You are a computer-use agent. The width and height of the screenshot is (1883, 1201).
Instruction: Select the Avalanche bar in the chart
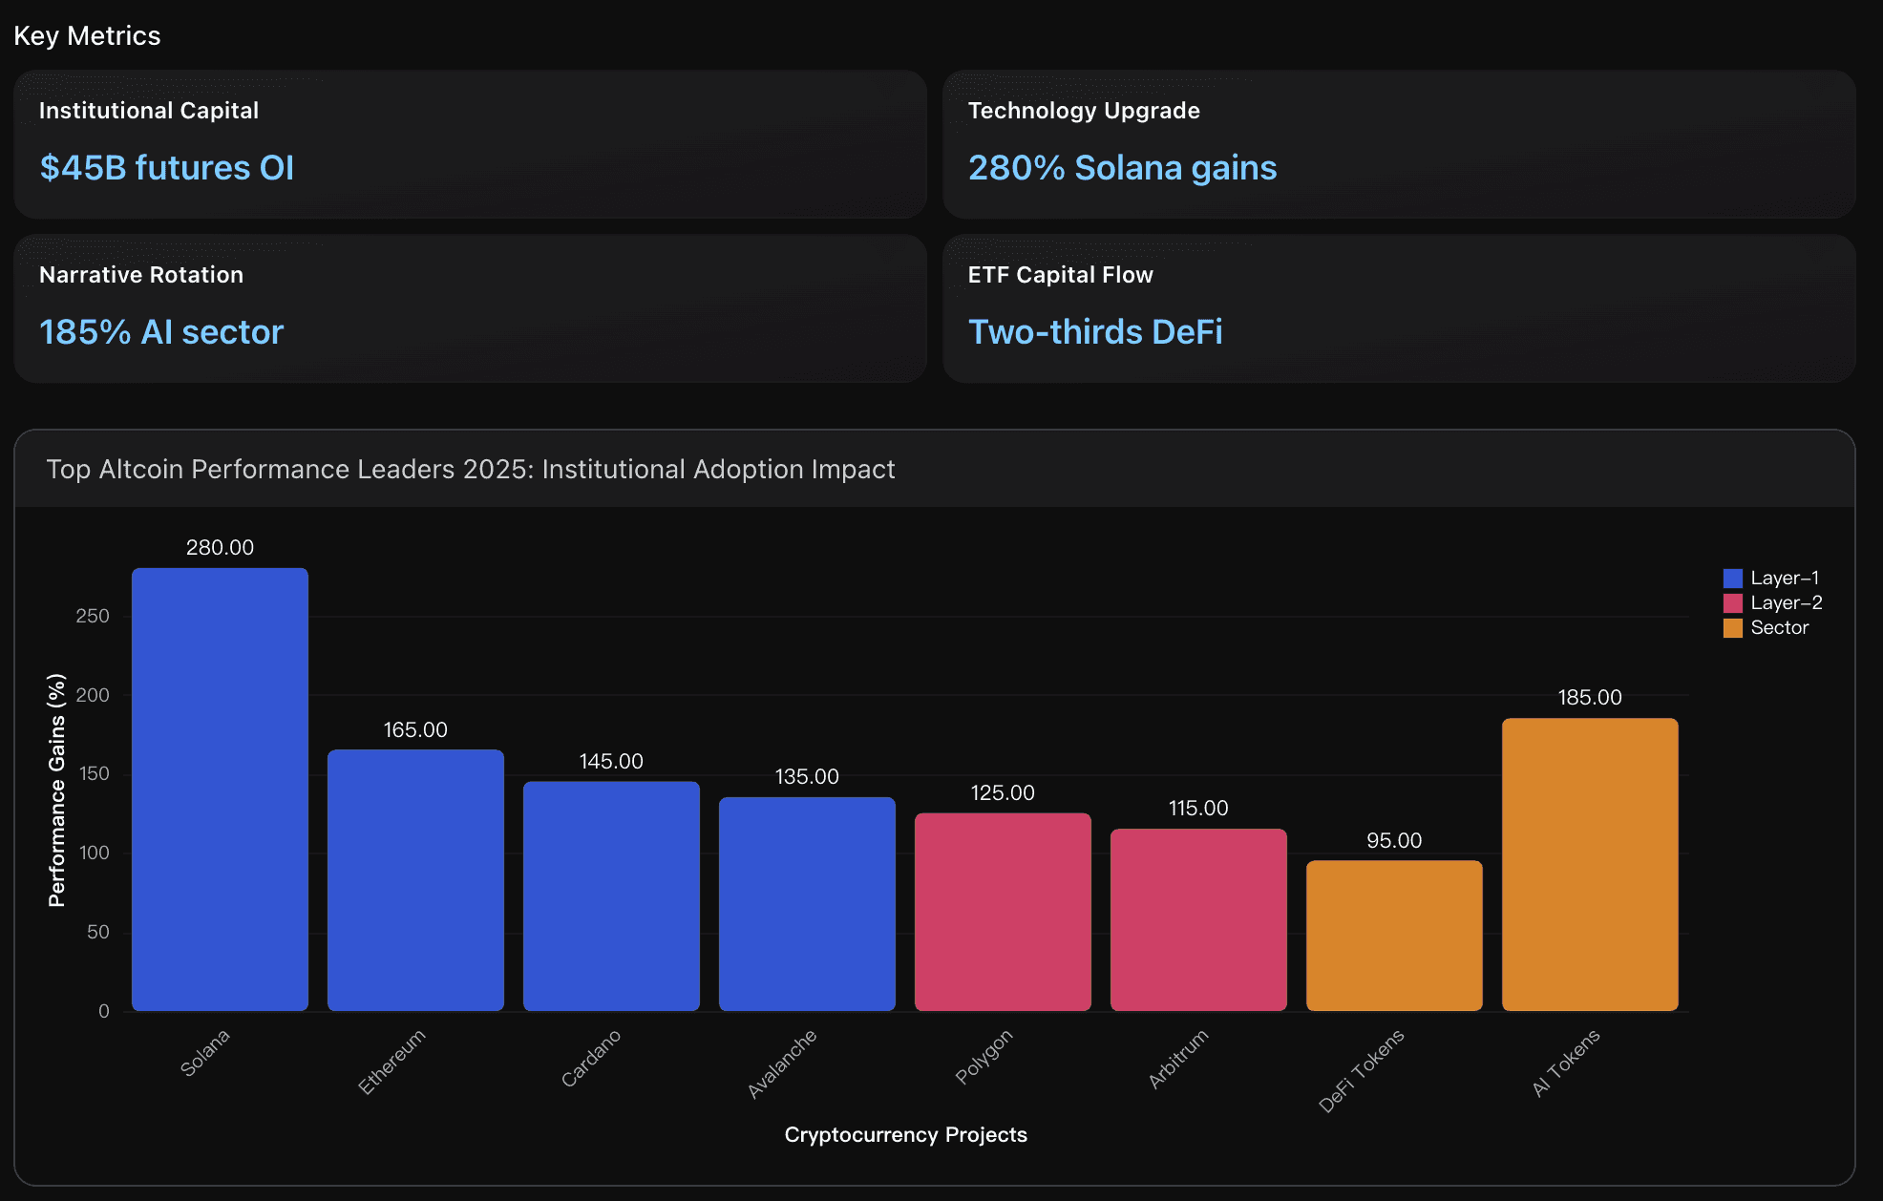point(807,904)
